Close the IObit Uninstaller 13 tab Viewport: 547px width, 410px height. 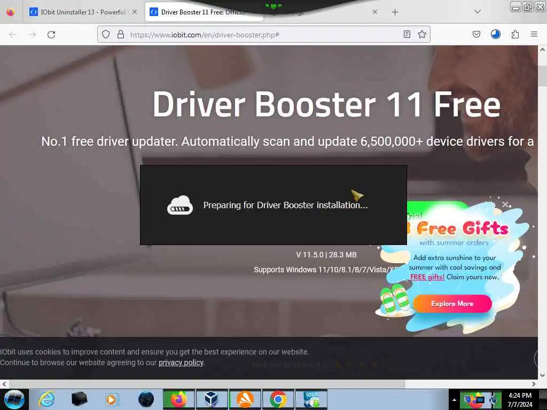pyautogui.click(x=135, y=12)
